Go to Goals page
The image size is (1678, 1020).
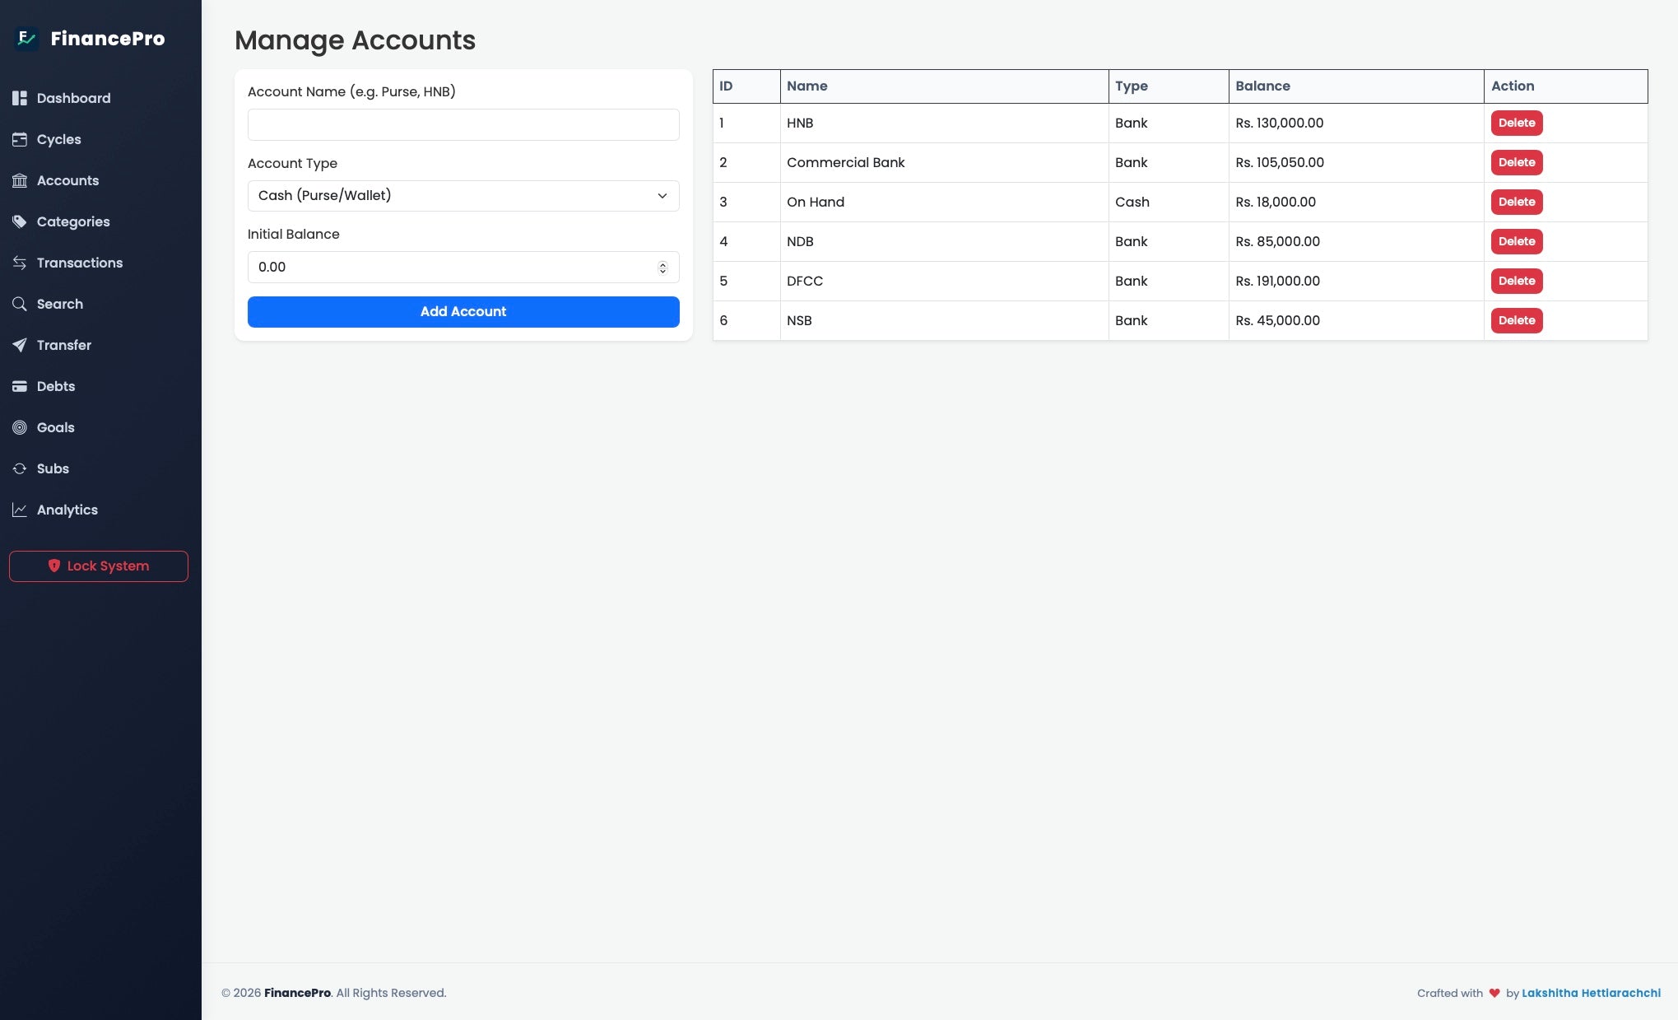coord(100,427)
